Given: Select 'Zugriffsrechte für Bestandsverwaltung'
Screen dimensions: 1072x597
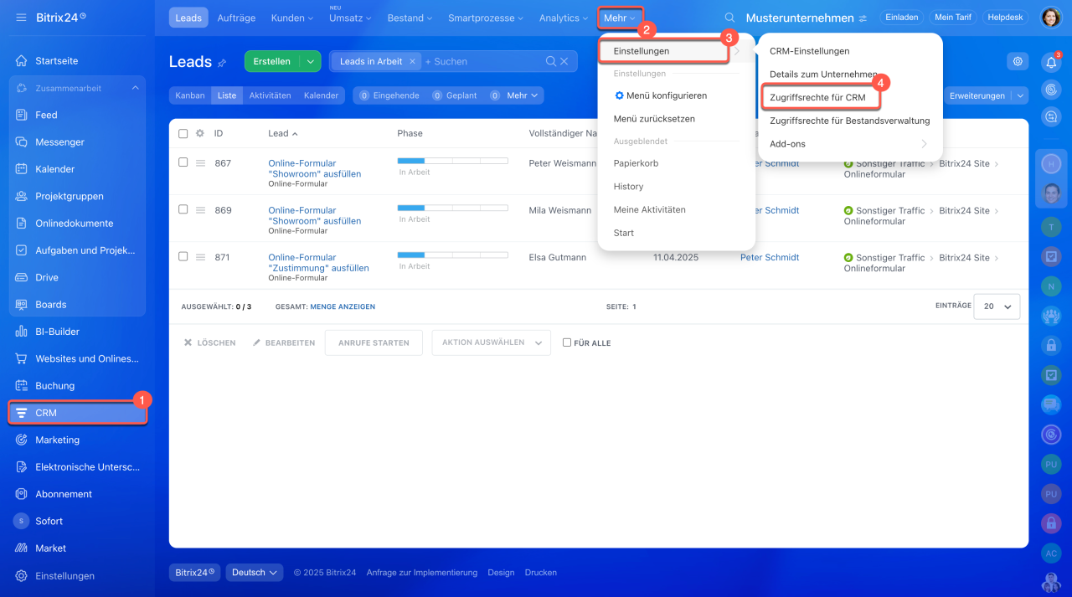Looking at the screenshot, I should click(850, 121).
